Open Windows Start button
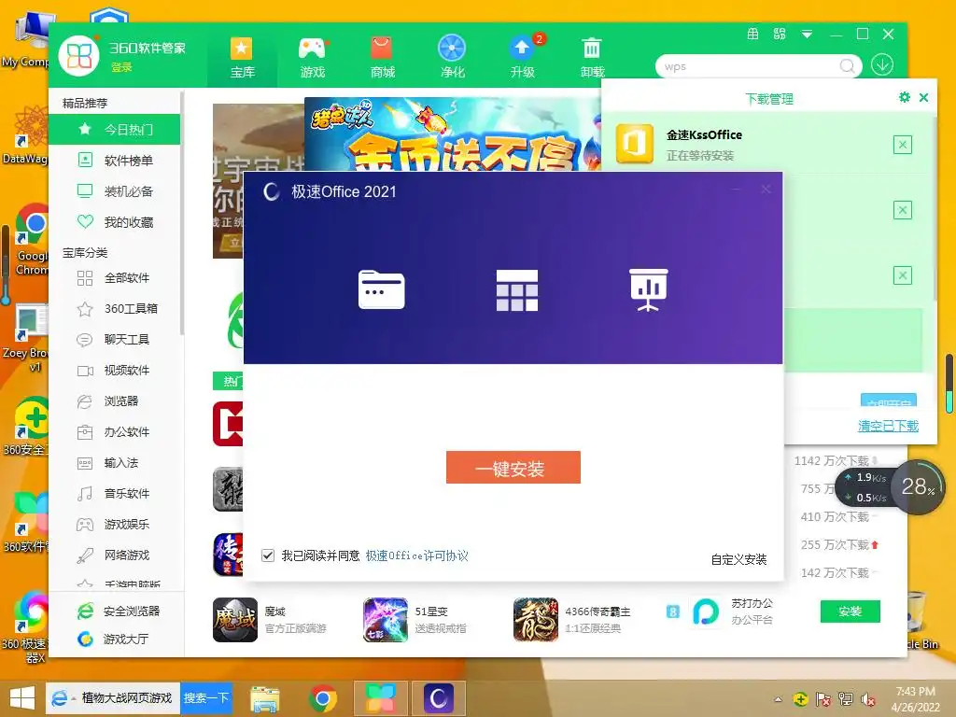This screenshot has height=717, width=956. [x=22, y=698]
